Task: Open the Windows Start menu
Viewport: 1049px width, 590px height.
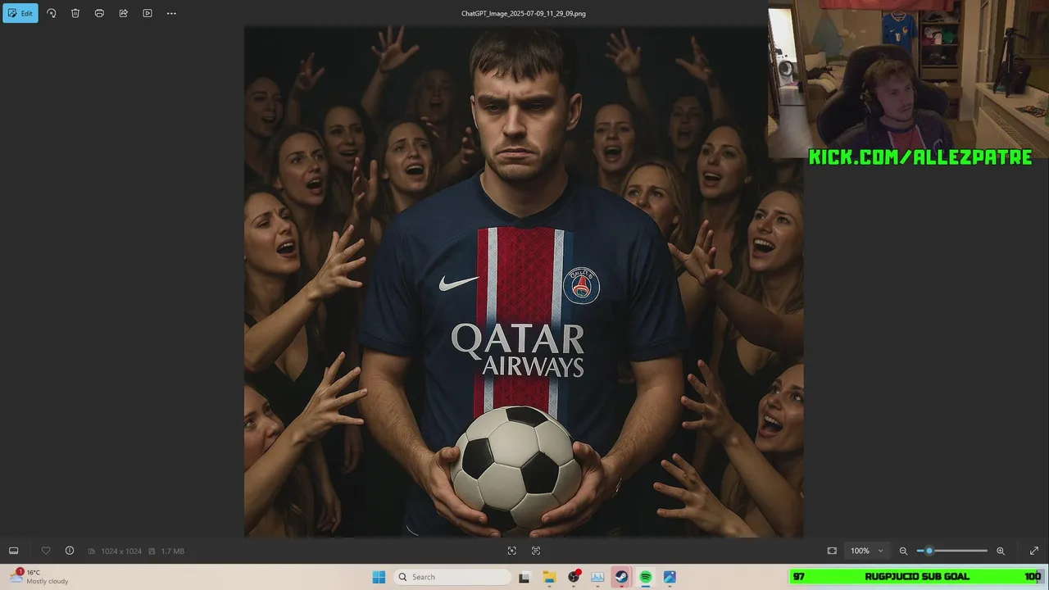Action: [379, 577]
